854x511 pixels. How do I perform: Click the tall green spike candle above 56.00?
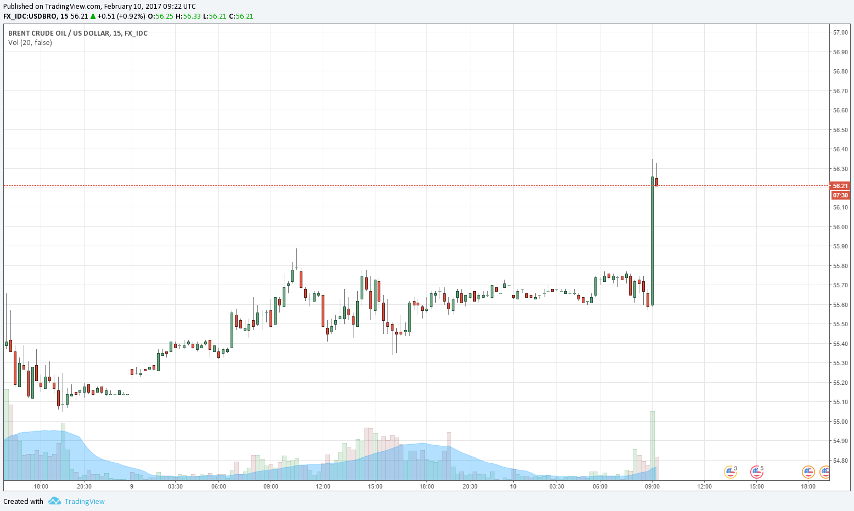coord(652,241)
